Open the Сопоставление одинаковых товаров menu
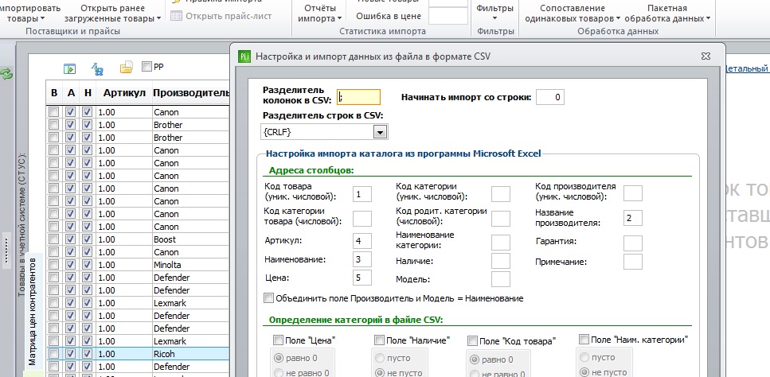 (x=572, y=14)
